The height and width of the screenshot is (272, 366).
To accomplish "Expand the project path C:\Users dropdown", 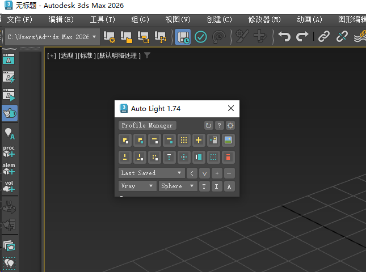I will [52, 37].
